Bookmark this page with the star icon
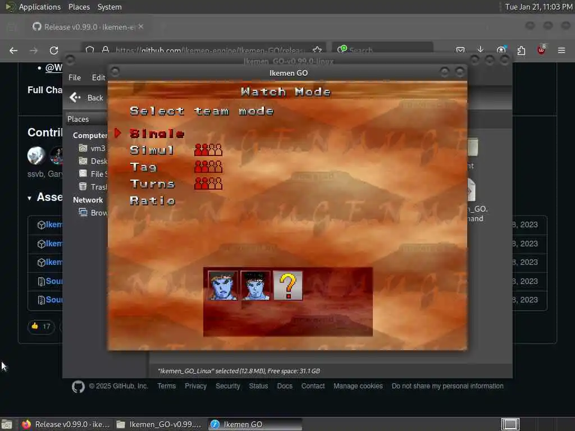Image resolution: width=575 pixels, height=431 pixels. pos(318,50)
